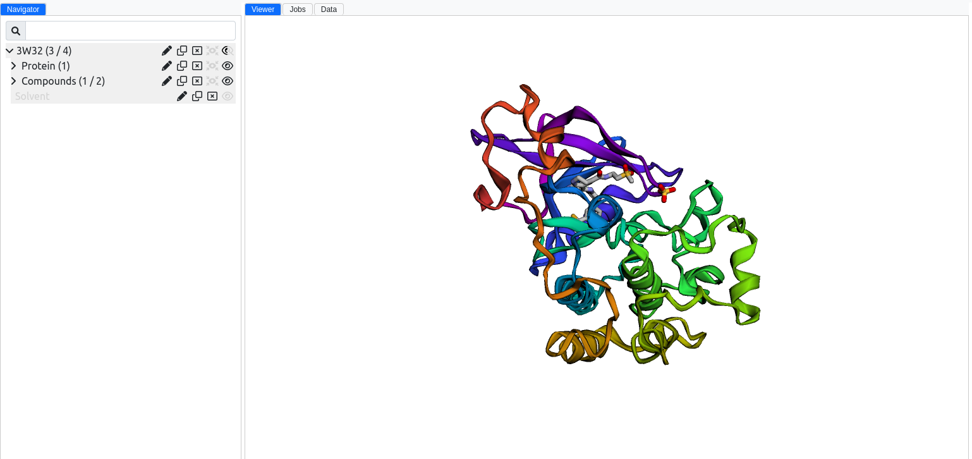Hide the Protein with eye icon

click(x=228, y=66)
